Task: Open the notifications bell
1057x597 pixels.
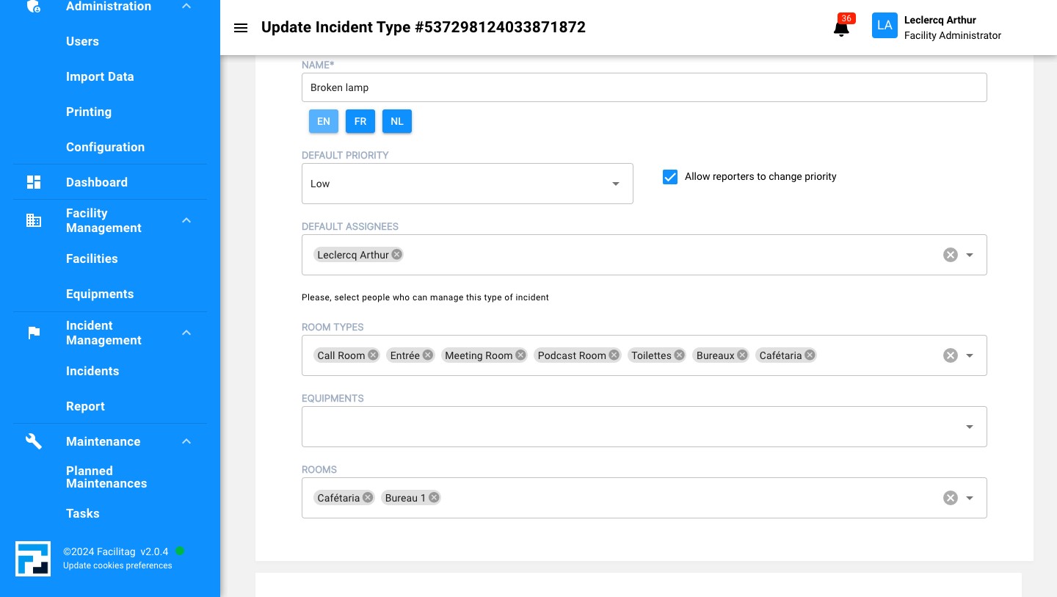Action: point(841,28)
